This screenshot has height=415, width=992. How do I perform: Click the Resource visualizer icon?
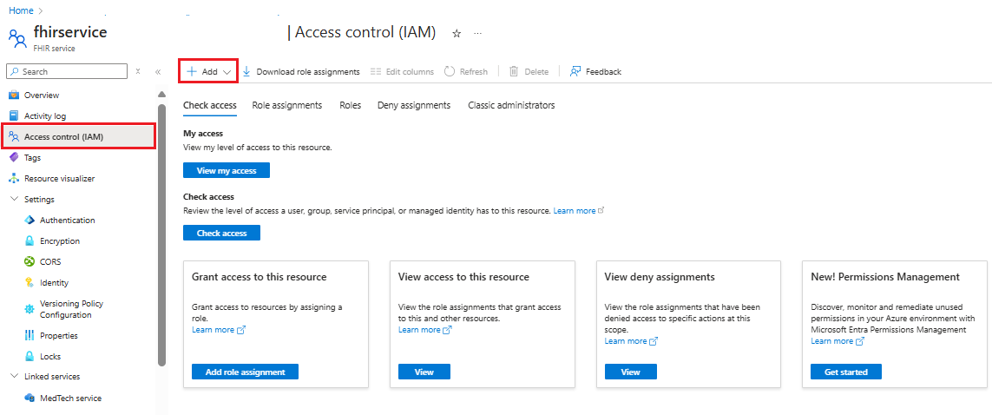pos(14,178)
